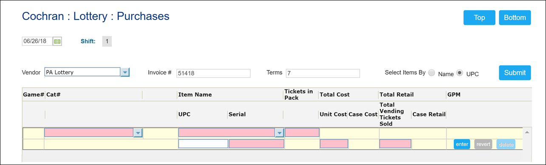Open the Vendor PA Lottery dropdown arrow
The image size is (546, 165).
pos(124,73)
